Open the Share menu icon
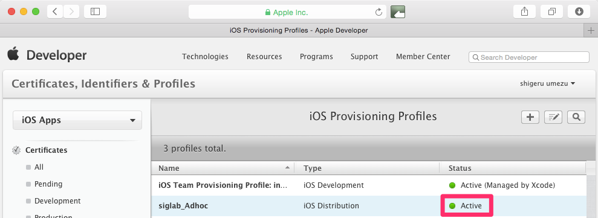The image size is (598, 218). click(525, 11)
